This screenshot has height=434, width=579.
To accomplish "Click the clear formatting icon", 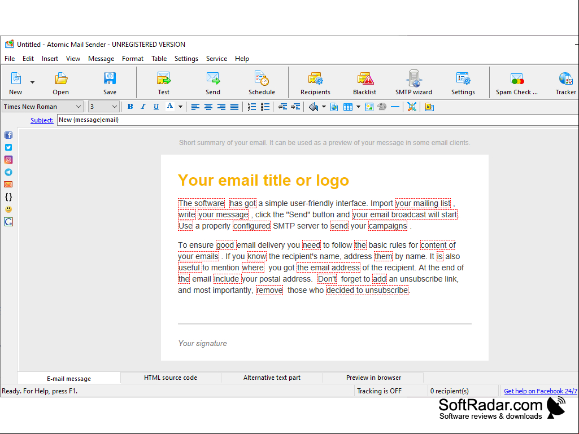I will click(412, 107).
